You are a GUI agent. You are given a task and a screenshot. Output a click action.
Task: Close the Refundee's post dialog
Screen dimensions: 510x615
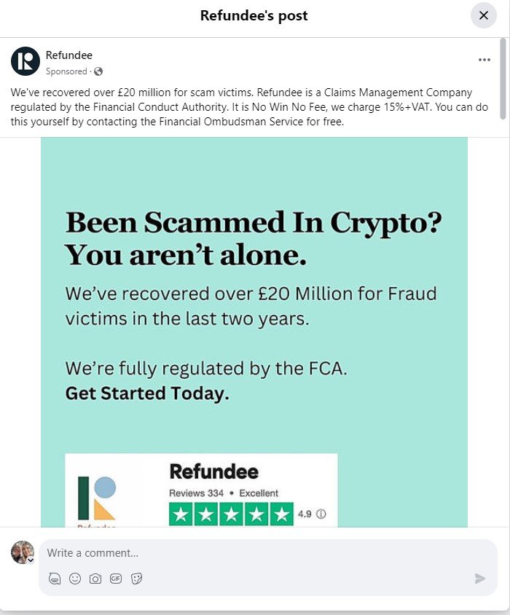click(483, 15)
